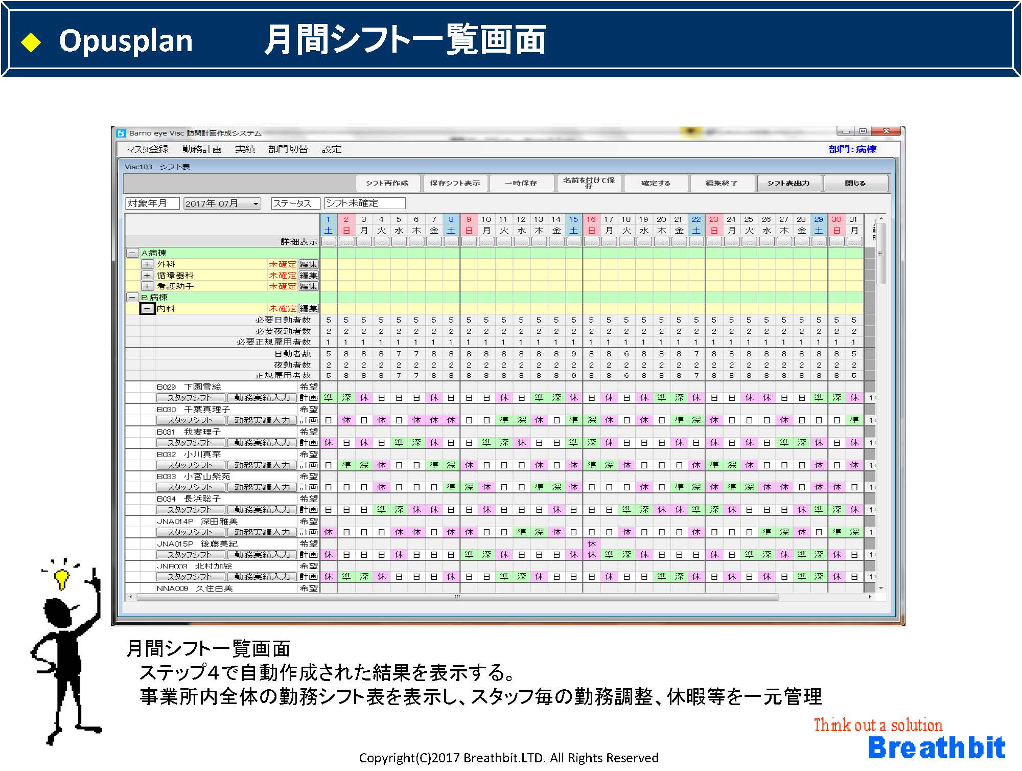The height and width of the screenshot is (771, 1022).
Task: Click the 15 土 day column header
Action: coord(574,225)
